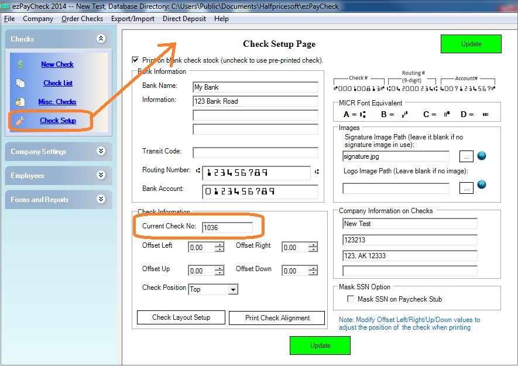Expand the Forms and Reports section
Viewport: 518px width, 366px height.
[x=57, y=199]
